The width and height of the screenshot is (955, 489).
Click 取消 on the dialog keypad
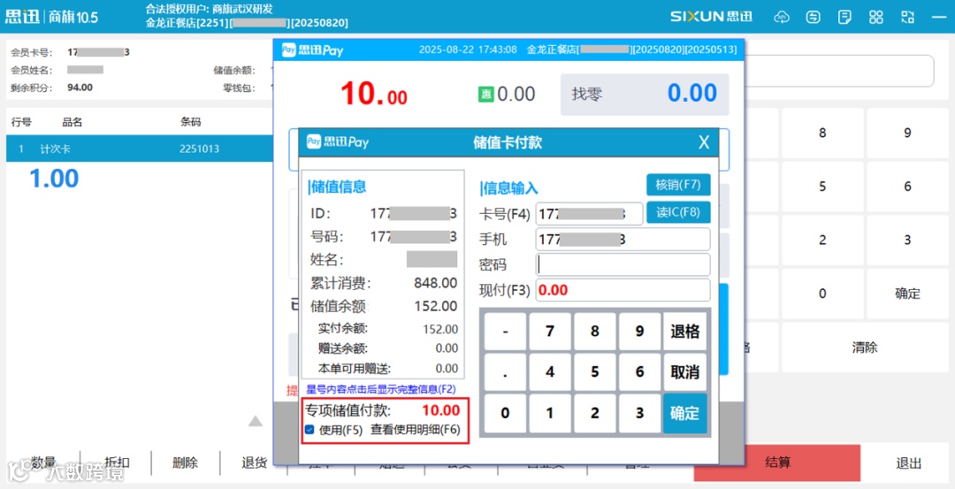click(x=684, y=372)
